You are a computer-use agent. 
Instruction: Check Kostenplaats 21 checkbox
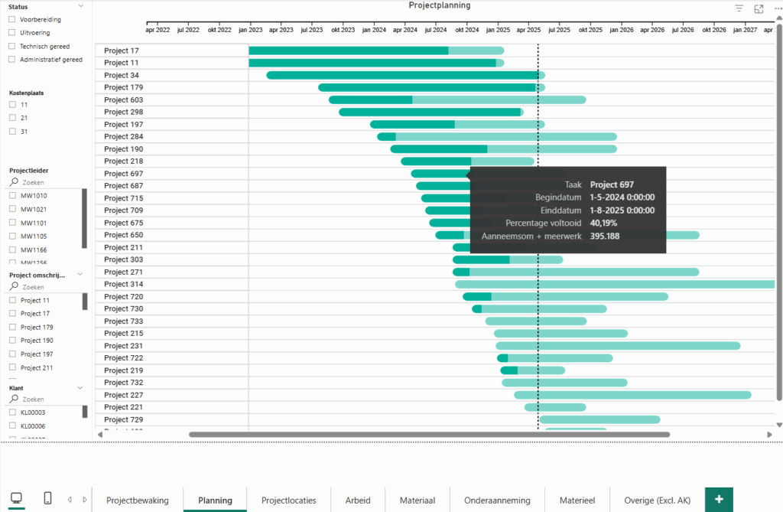click(x=12, y=118)
